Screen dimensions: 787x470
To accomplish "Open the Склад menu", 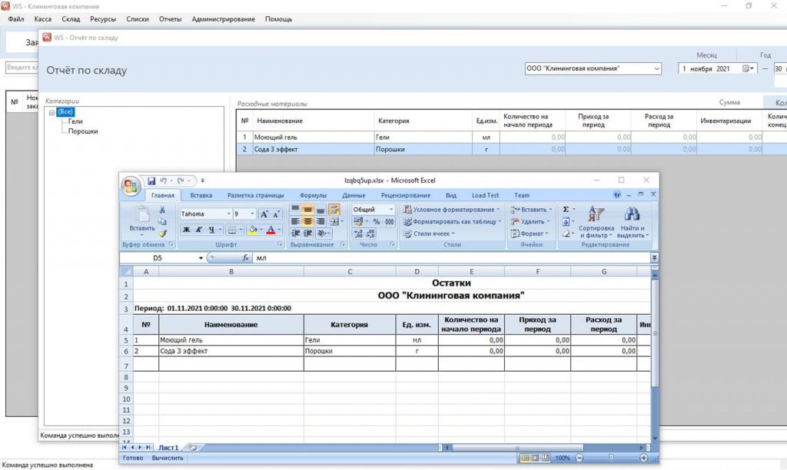I will [71, 19].
